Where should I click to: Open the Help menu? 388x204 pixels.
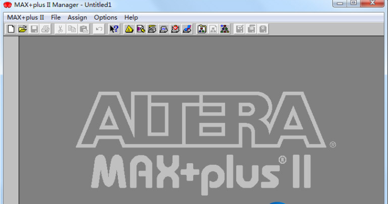pos(131,17)
